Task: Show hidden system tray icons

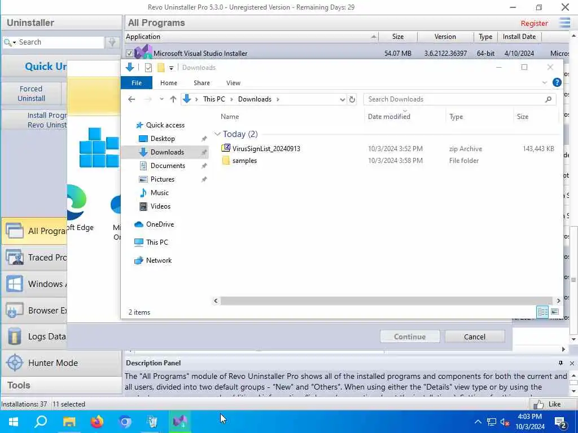Action: [x=478, y=422]
